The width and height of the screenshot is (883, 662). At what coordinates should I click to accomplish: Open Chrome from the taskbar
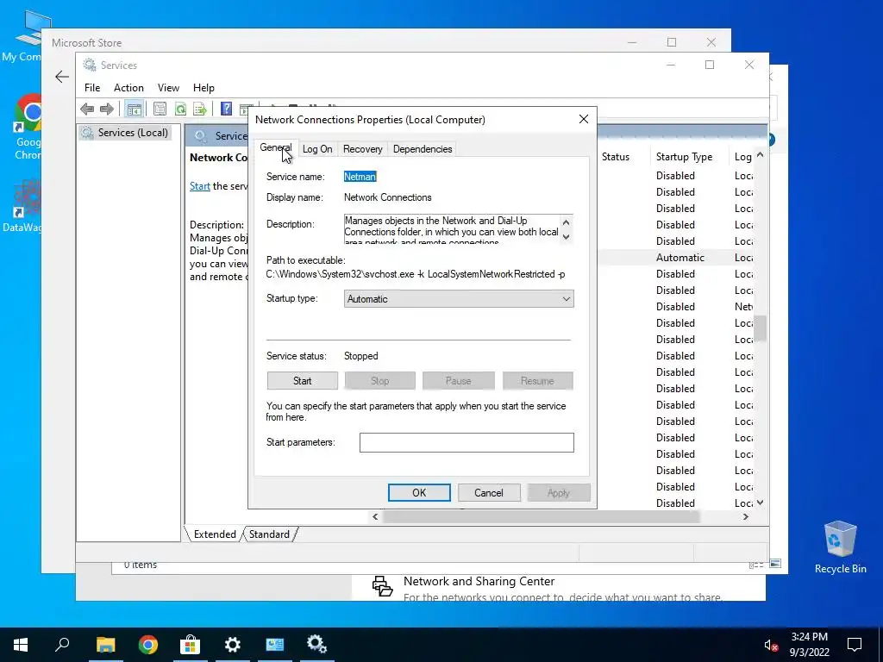click(x=148, y=645)
